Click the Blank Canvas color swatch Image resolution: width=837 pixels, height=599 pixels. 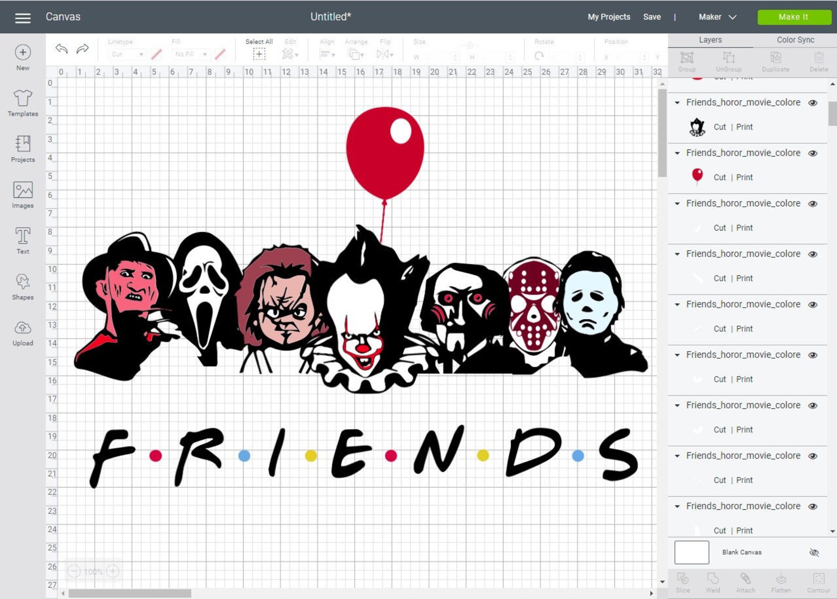(x=692, y=552)
